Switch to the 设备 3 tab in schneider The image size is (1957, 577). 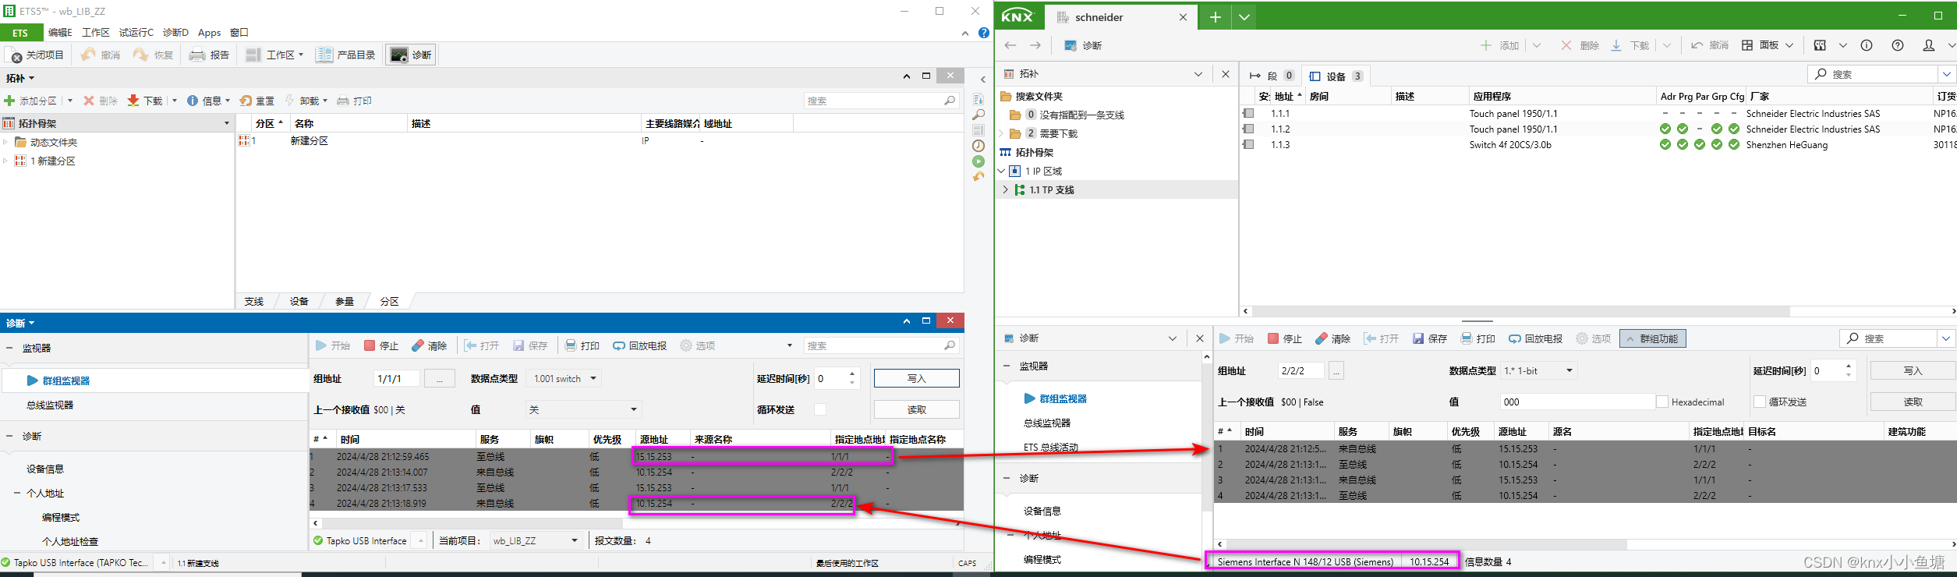1336,76
